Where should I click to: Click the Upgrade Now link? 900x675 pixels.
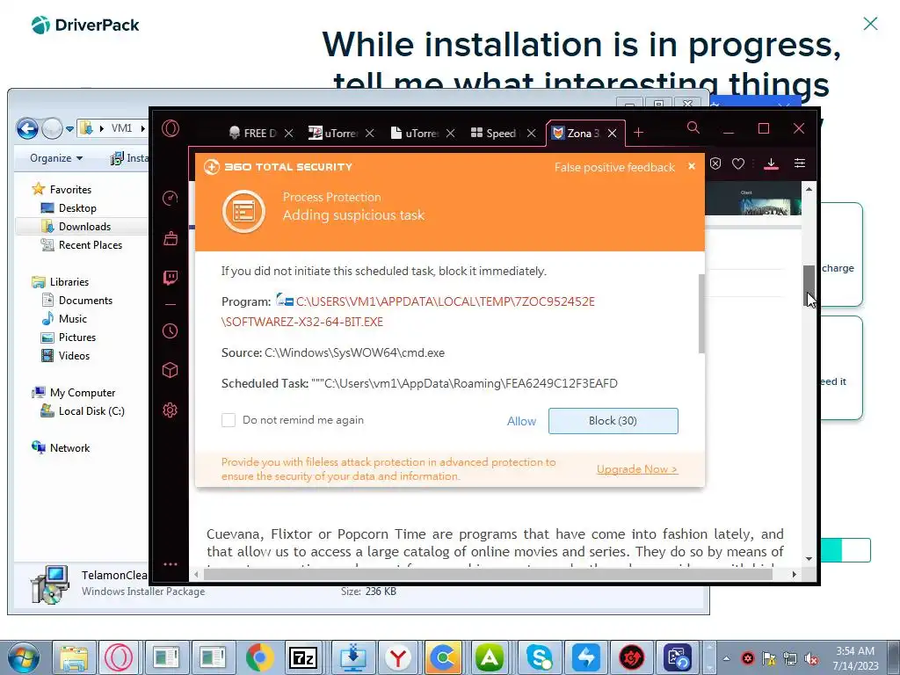[637, 469]
